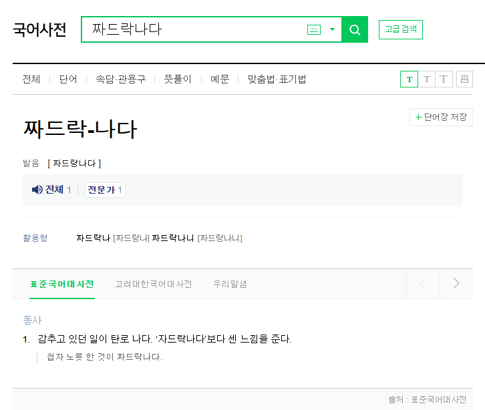The height and width of the screenshot is (410, 485).
Task: Select the small font size T
Action: click(409, 79)
